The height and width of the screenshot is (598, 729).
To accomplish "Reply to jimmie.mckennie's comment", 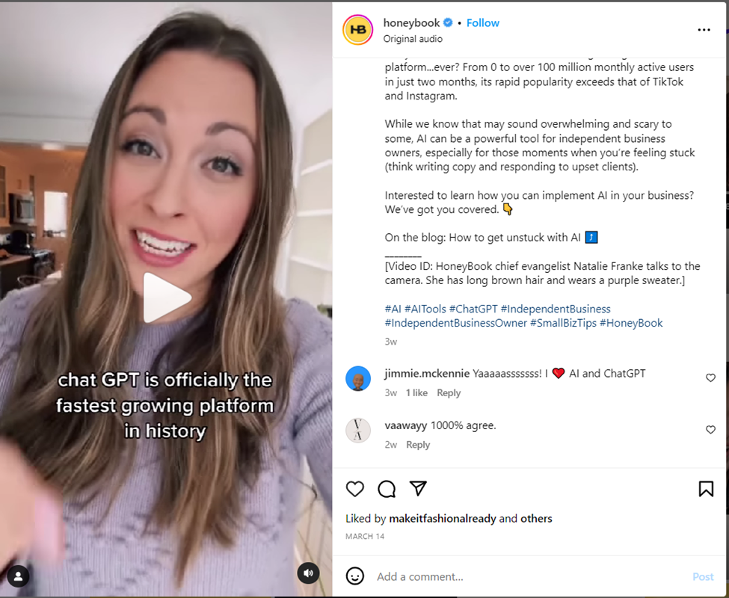I will pyautogui.click(x=449, y=392).
